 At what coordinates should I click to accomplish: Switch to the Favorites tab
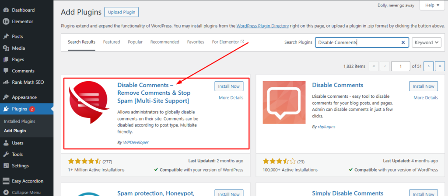(x=196, y=42)
